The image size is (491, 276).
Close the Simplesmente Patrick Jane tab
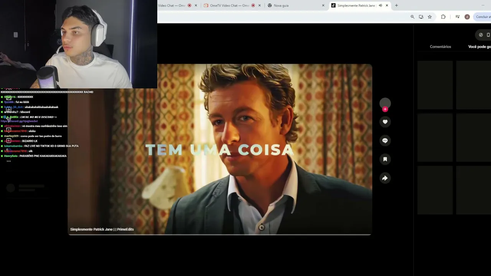387,5
